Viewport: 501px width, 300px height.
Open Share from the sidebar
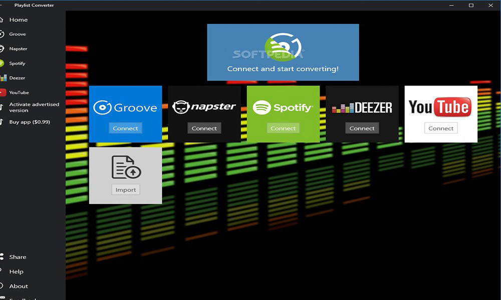(x=18, y=257)
